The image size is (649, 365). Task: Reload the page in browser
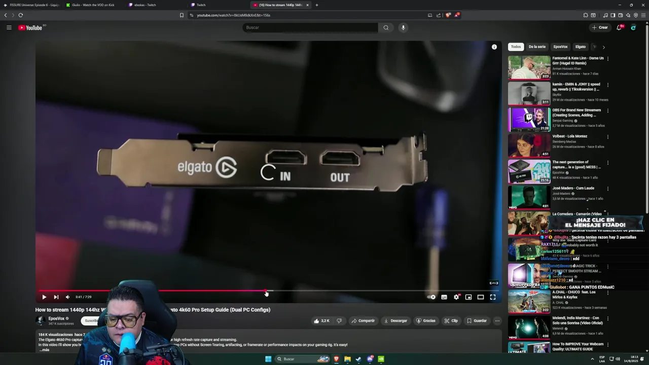[21, 15]
